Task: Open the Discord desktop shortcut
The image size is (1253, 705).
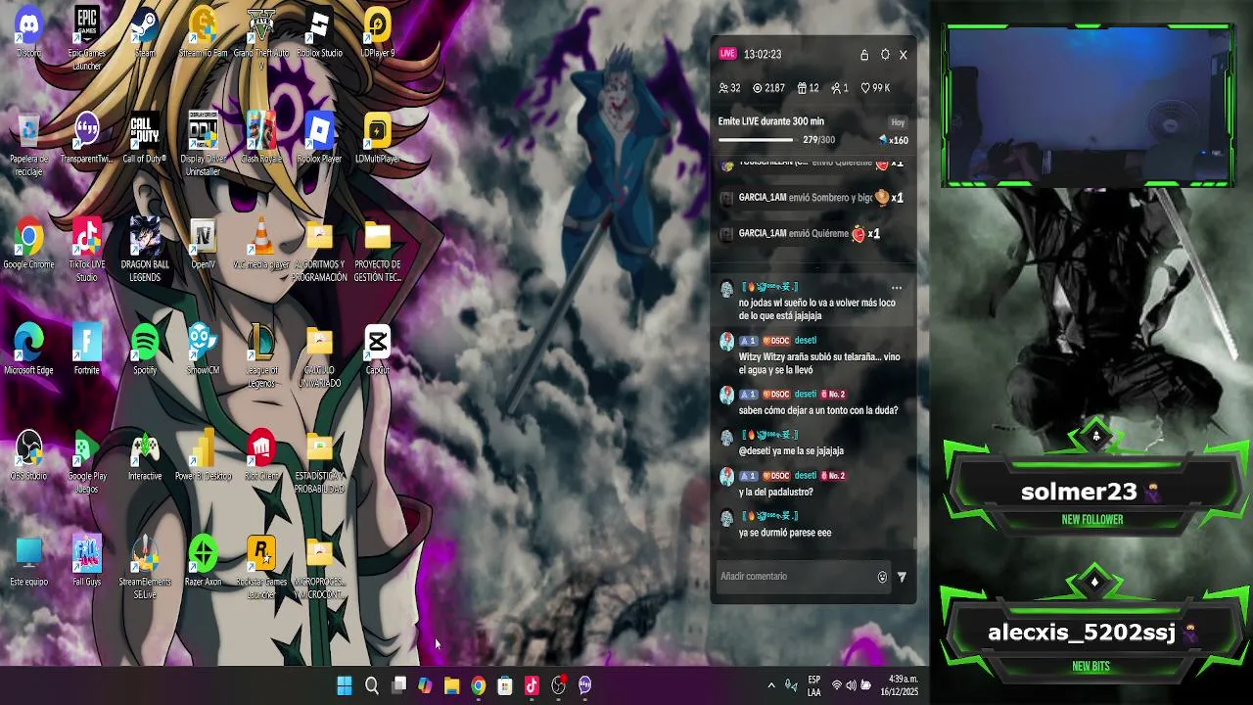Action: (x=28, y=33)
